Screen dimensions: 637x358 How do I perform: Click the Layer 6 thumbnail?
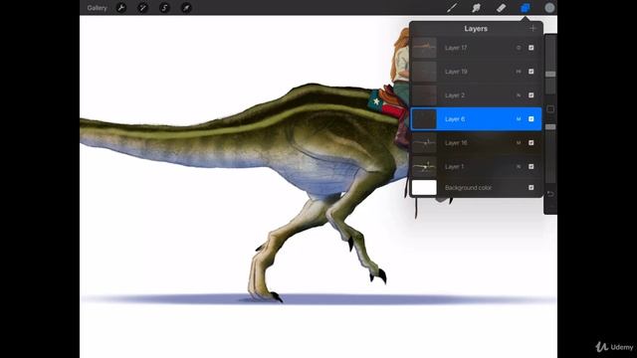point(424,119)
